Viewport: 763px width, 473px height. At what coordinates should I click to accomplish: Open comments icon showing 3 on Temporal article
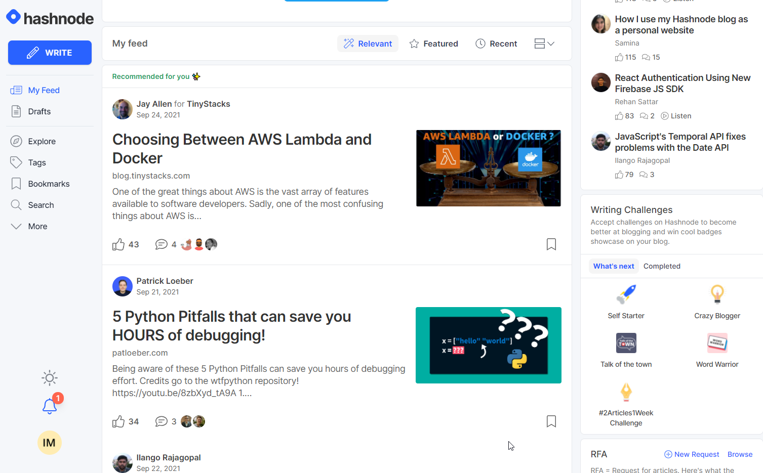coord(644,175)
